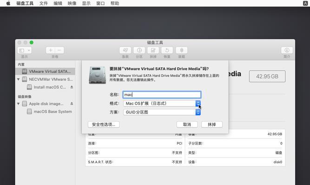Image resolution: width=310 pixels, height=185 pixels.
Task: Open the 帮助 menu
Action: (115, 3)
